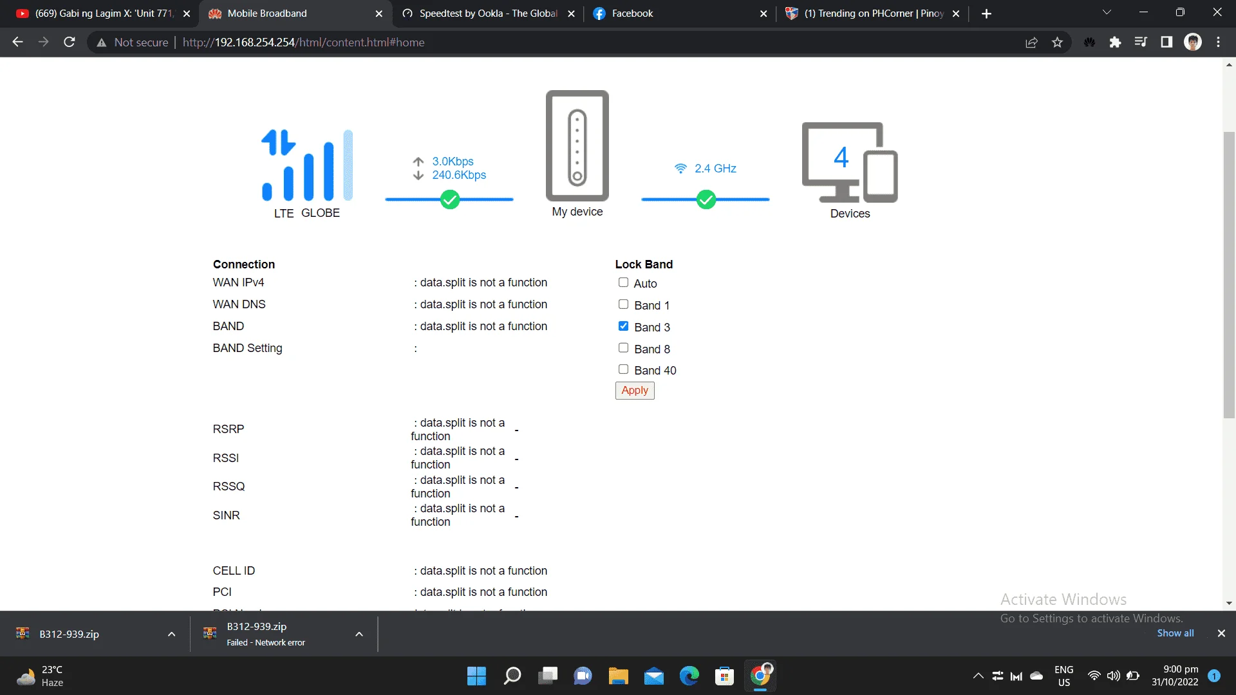
Task: Click the page vertical scrollbar thumb
Action: 1229,275
